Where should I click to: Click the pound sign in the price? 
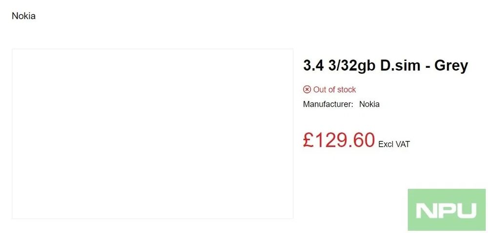[x=308, y=140]
